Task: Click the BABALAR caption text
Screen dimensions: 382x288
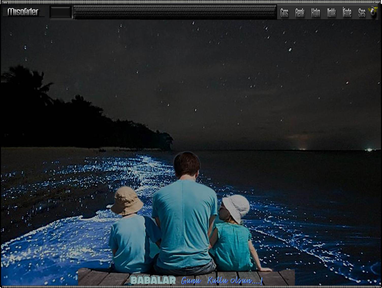Action: click(153, 280)
